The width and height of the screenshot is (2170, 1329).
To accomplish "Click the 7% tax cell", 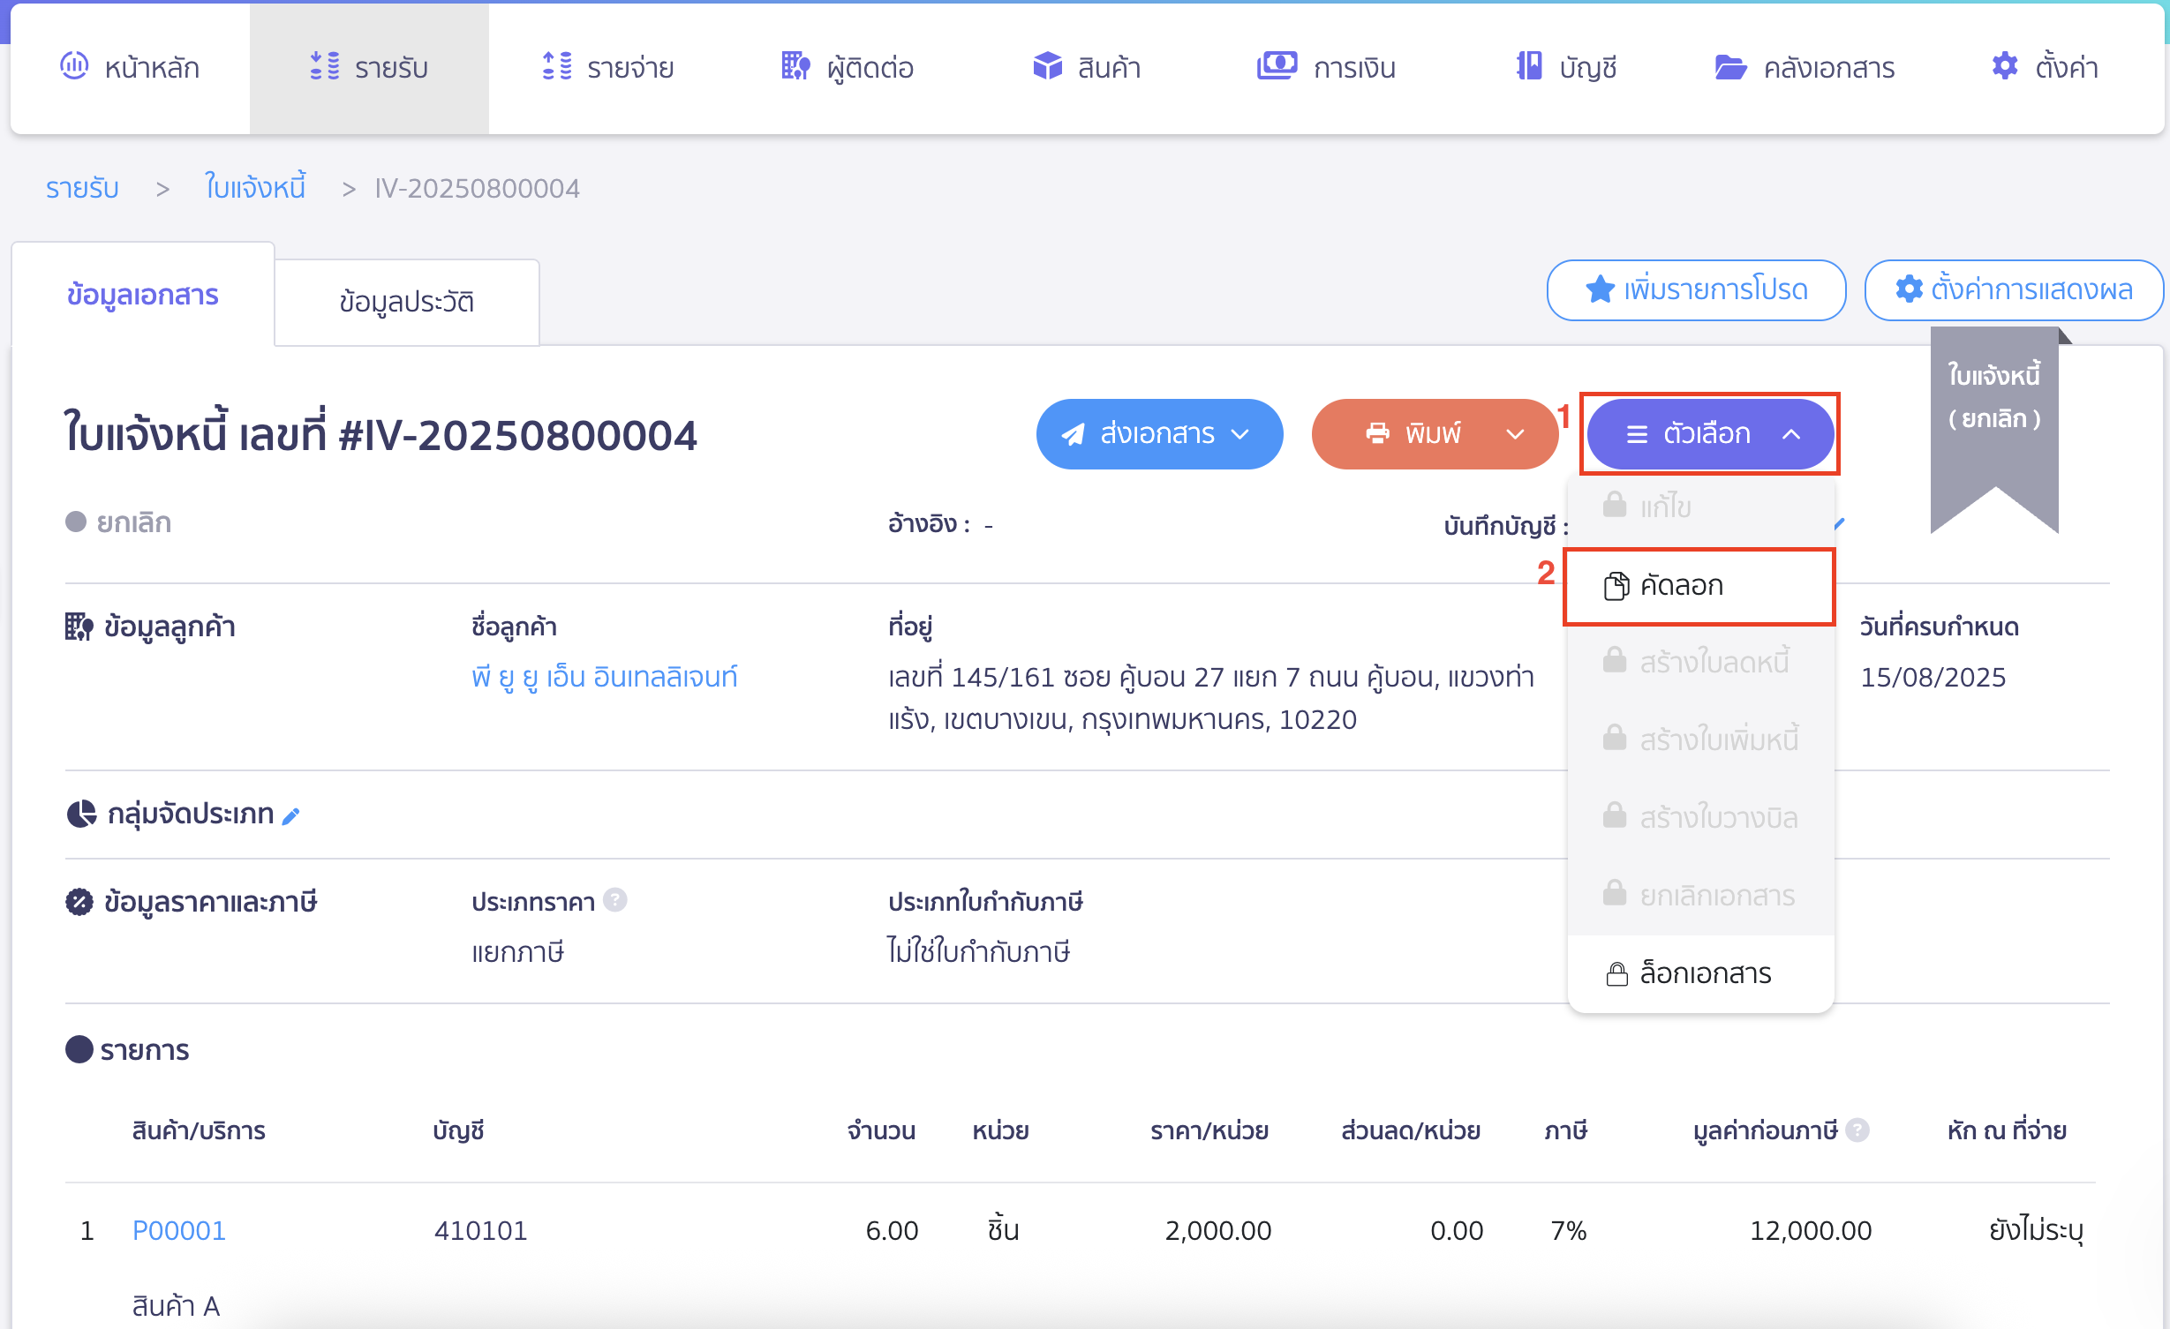I will tap(1569, 1230).
